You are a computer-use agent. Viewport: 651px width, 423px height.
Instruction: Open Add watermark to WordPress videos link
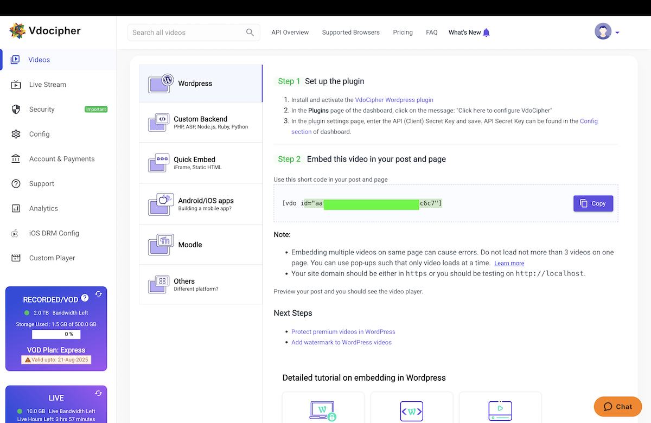pyautogui.click(x=341, y=343)
